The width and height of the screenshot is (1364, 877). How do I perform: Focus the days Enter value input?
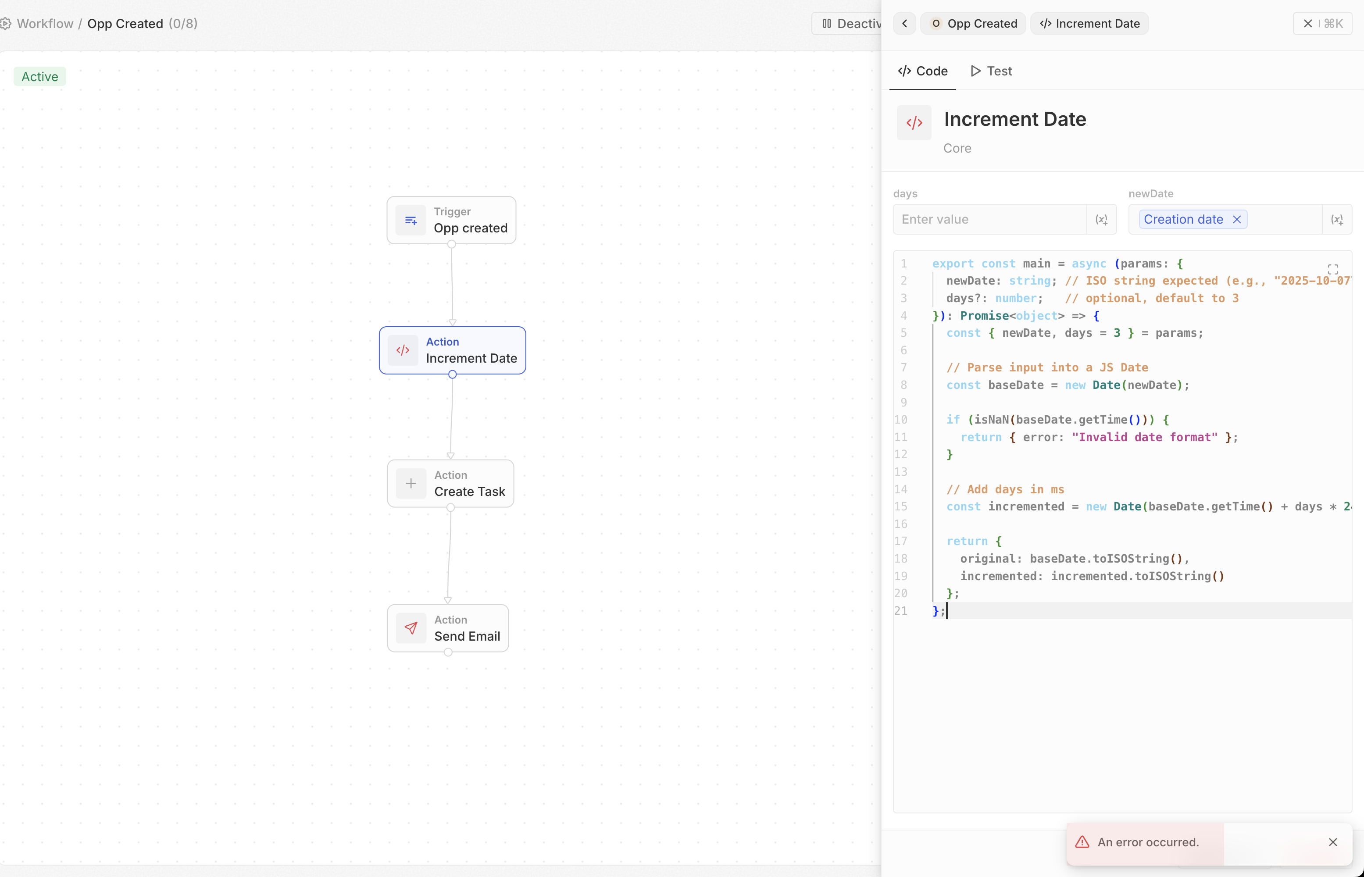coord(990,220)
